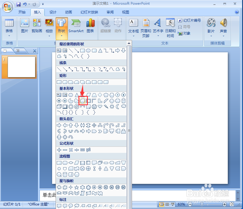Image resolution: width=243 pixels, height=209 pixels.
Task: Undo the last action
Action: click(x=25, y=4)
